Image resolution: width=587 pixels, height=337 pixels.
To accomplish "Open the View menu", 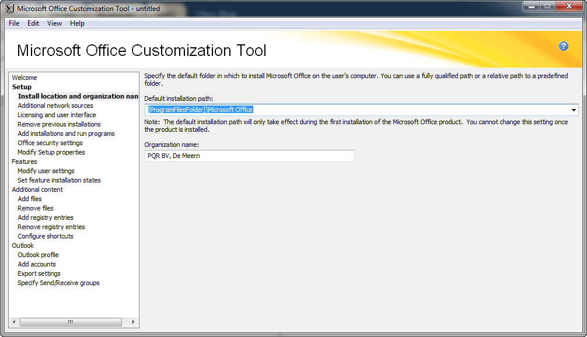I will (54, 23).
